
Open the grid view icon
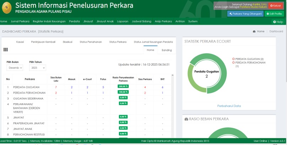click(x=6, y=50)
